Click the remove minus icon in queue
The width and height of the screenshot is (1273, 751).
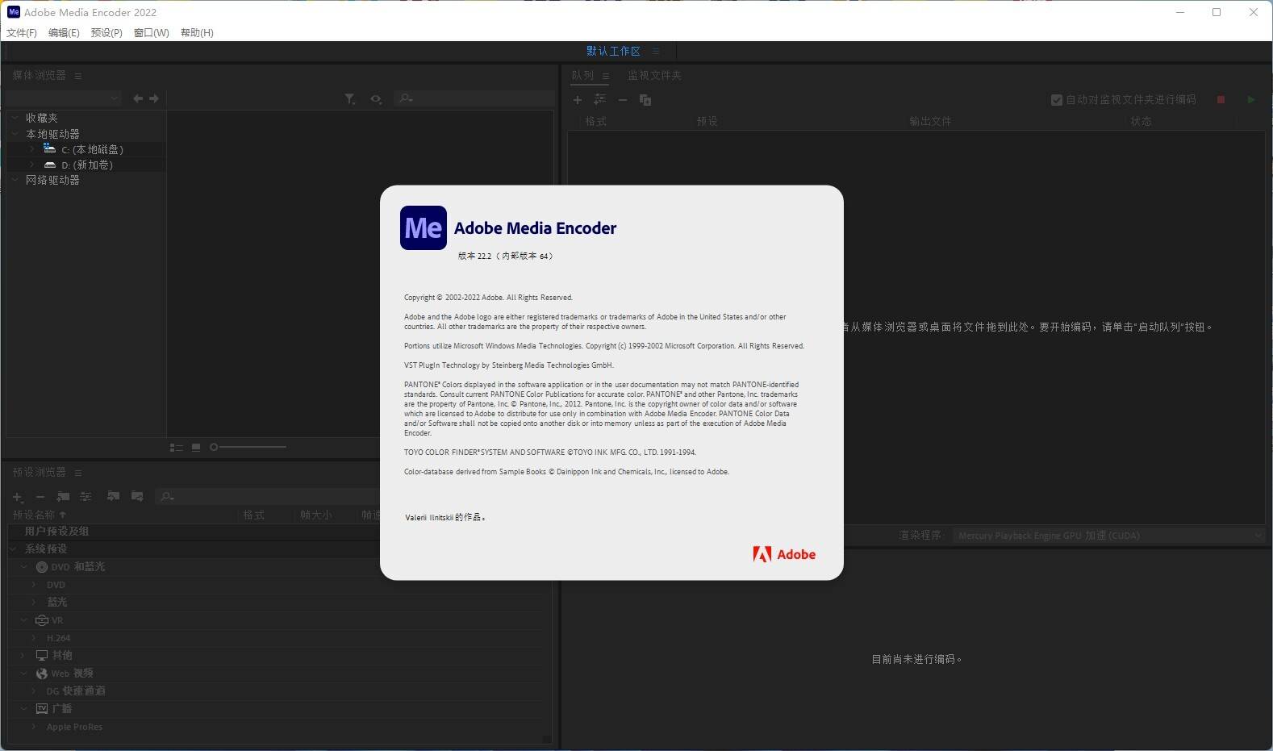click(x=623, y=100)
